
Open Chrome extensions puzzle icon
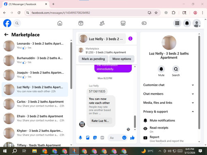tap(173, 13)
